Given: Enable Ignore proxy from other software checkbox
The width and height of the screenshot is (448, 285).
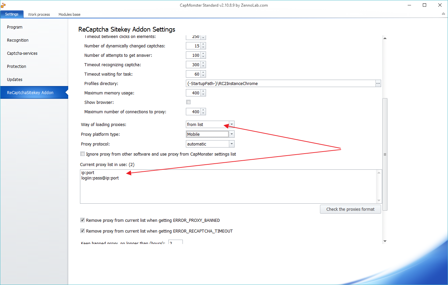Looking at the screenshot, I should (83, 154).
